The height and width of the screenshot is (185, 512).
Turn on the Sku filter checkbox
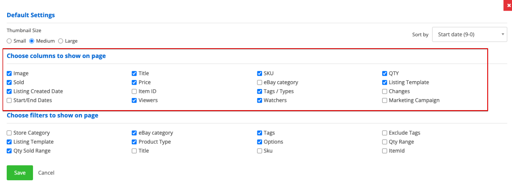point(260,151)
